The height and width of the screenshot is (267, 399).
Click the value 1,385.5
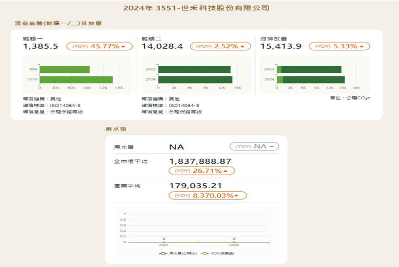41,46
